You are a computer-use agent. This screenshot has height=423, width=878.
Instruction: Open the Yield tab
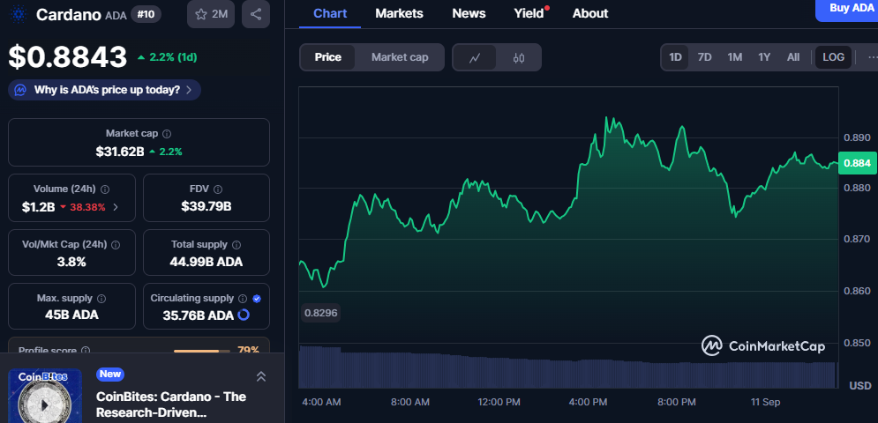tap(529, 13)
